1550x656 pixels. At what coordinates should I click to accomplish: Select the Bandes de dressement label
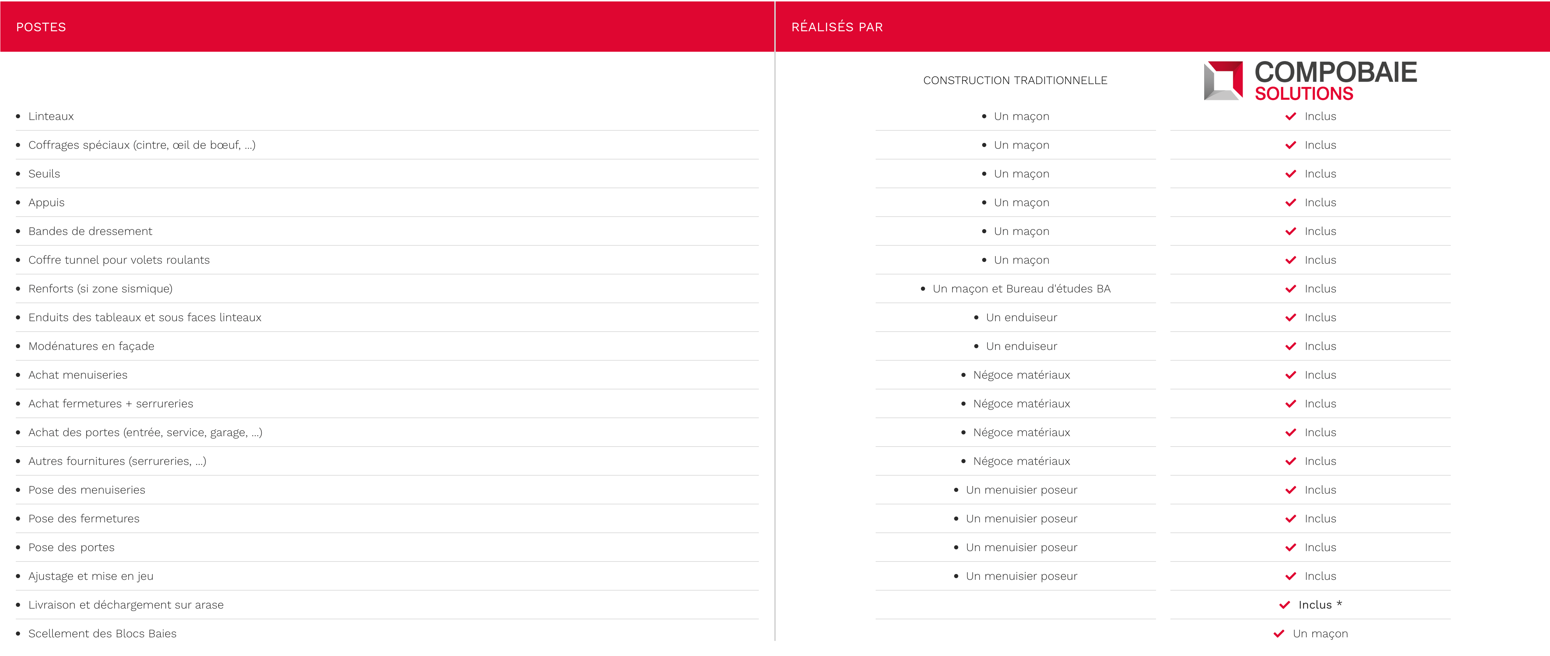(x=90, y=231)
